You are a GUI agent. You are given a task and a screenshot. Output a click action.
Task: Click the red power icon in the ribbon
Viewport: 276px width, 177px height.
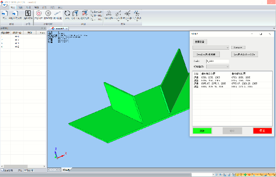(39, 13)
